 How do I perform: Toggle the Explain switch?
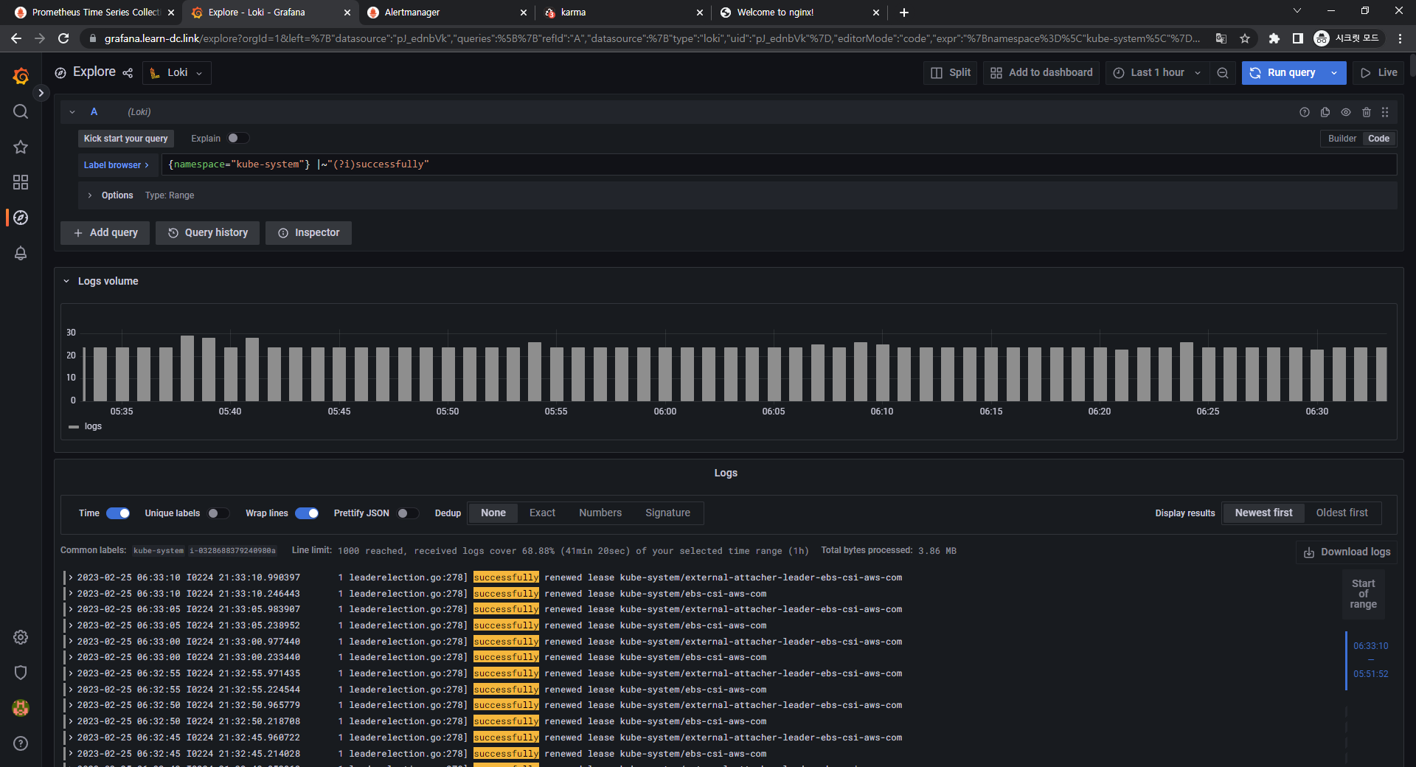237,139
